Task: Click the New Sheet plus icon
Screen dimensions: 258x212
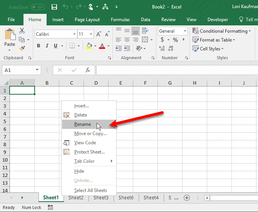Action: (x=187, y=198)
